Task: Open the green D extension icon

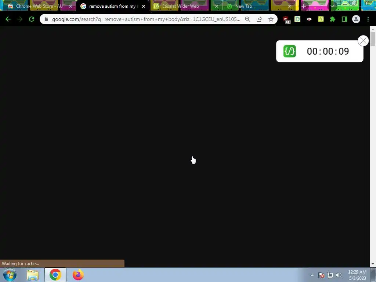Action: point(297,19)
